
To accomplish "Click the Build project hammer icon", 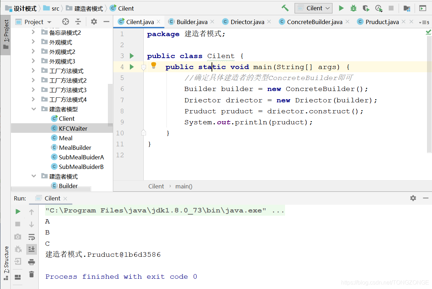I will coord(285,8).
